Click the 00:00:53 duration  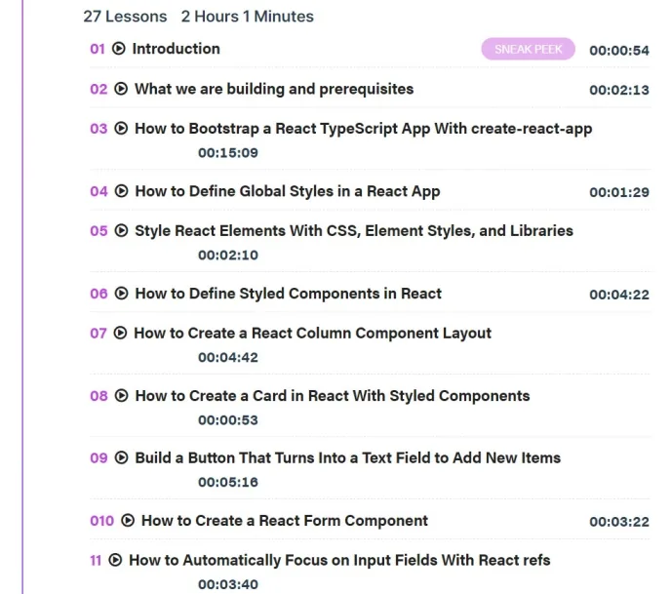[228, 420]
